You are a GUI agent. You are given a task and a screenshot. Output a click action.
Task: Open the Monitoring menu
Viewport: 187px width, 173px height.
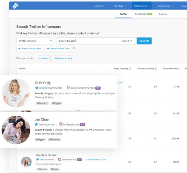[x=165, y=6]
